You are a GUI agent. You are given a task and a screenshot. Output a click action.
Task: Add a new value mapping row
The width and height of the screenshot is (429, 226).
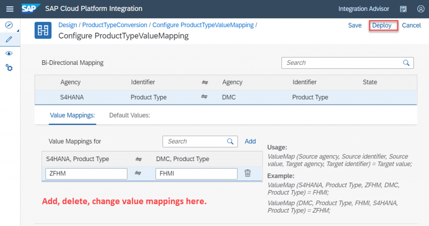tap(250, 141)
